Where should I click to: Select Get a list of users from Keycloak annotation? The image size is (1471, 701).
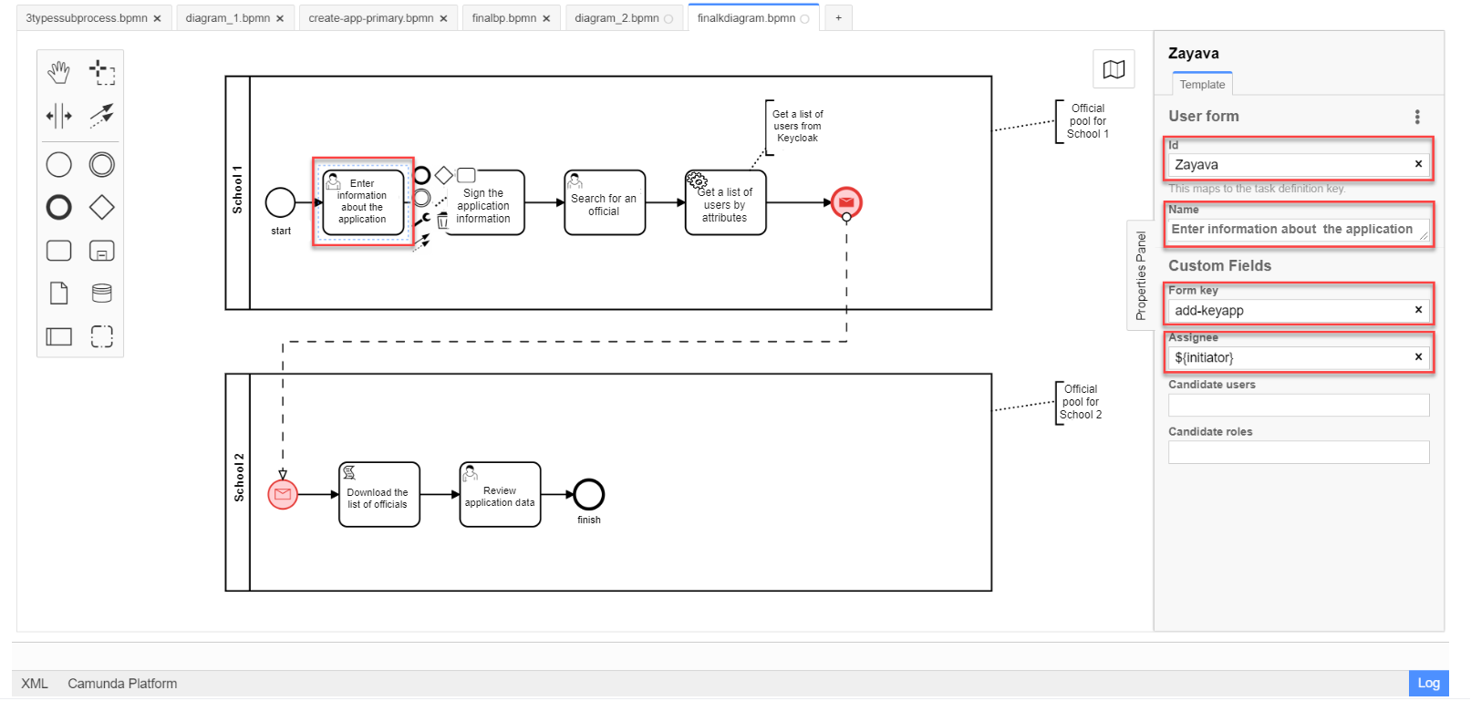(x=797, y=127)
